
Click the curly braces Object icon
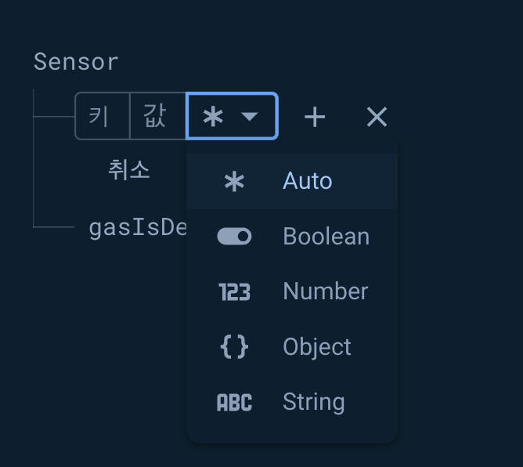[234, 347]
